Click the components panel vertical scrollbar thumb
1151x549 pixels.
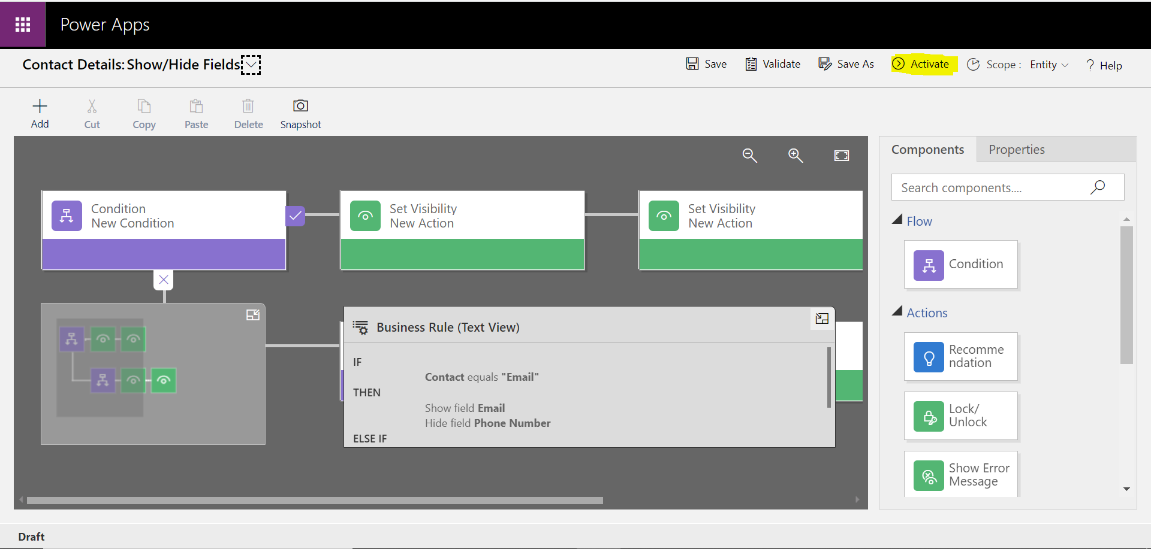click(x=1126, y=295)
